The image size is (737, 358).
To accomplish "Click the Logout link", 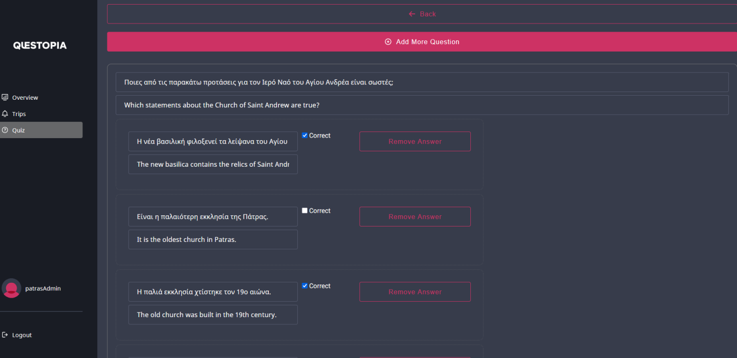I will click(22, 335).
